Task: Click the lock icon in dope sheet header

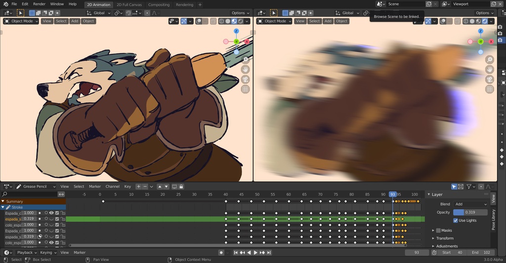Action: tap(181, 187)
